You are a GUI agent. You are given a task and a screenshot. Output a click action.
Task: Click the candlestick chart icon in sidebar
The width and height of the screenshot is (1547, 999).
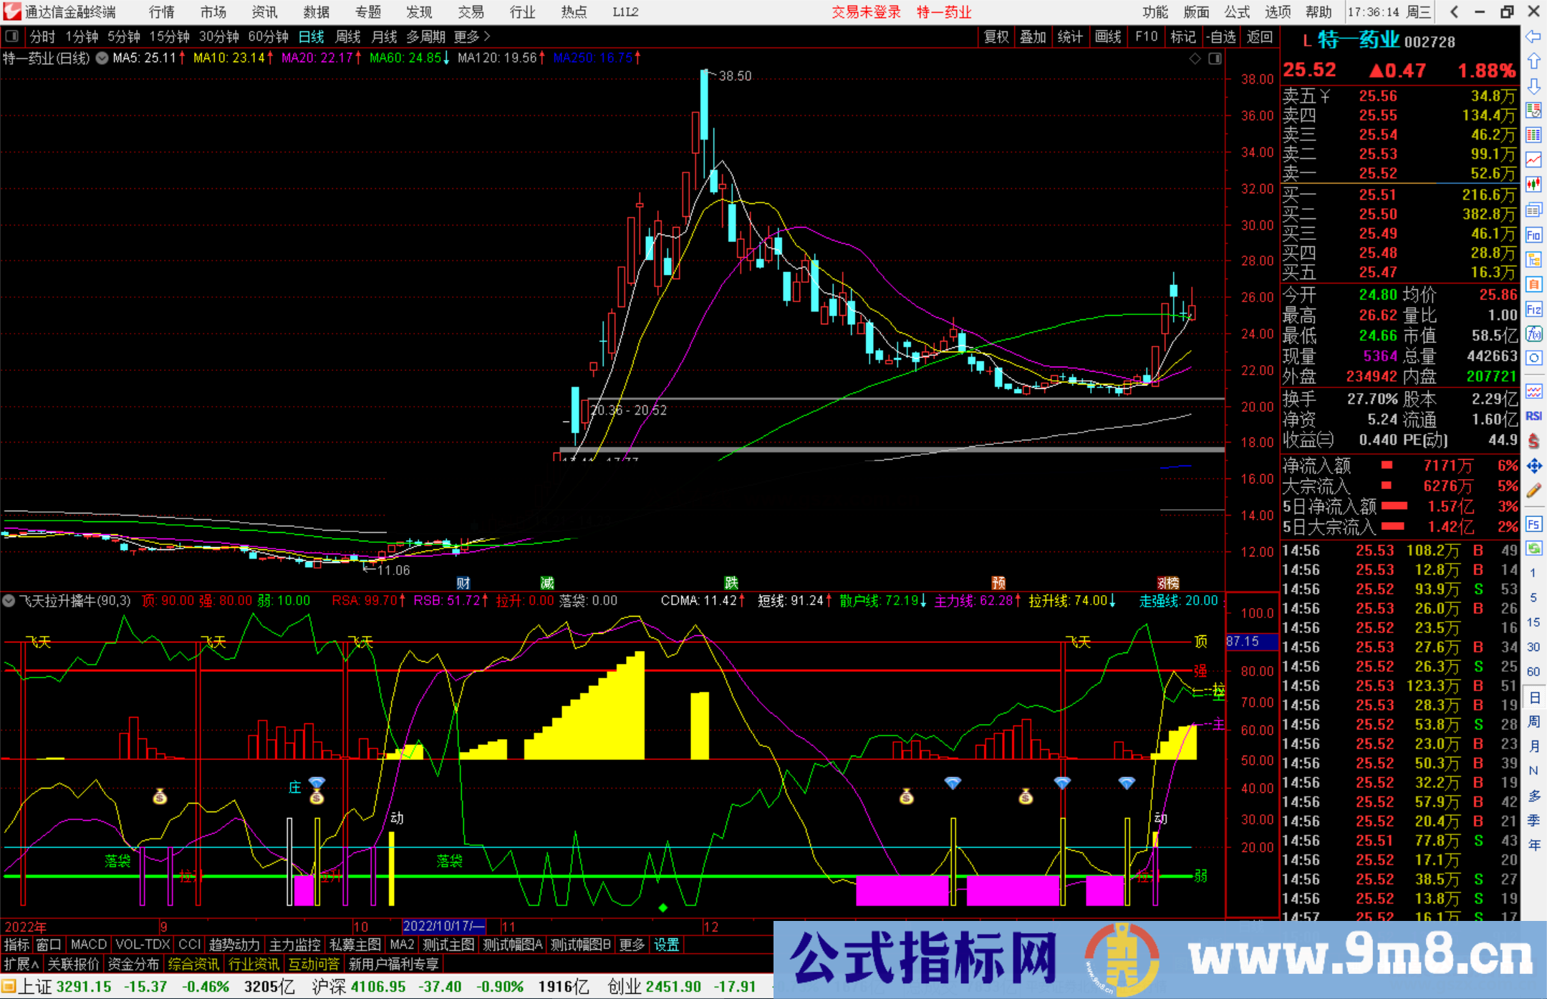pos(1533,185)
